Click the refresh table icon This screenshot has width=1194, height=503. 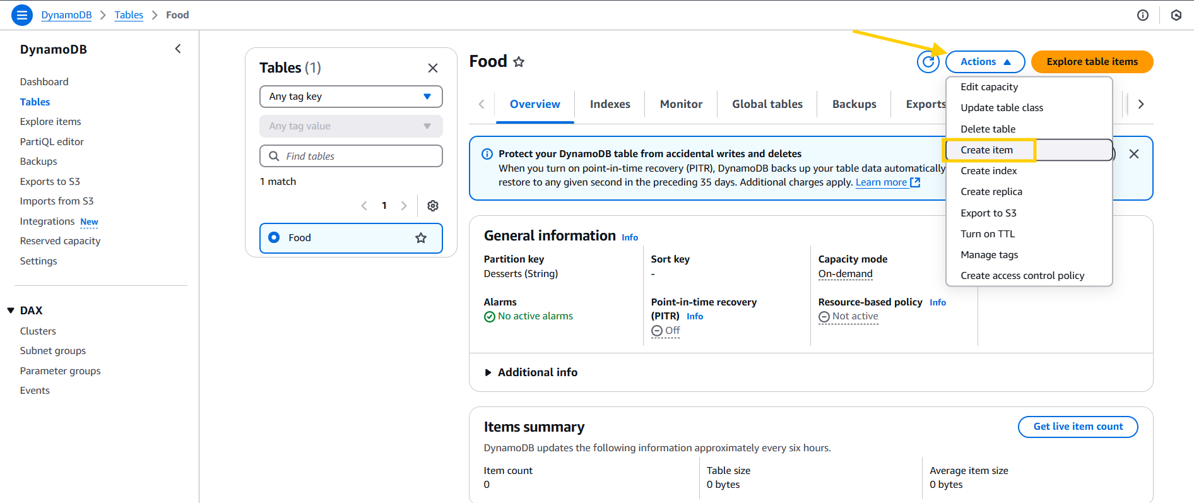(x=928, y=62)
